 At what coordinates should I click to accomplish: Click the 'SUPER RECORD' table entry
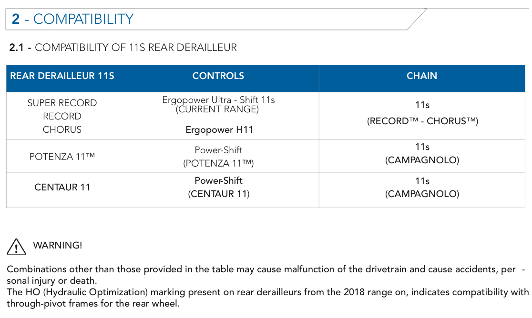(62, 103)
